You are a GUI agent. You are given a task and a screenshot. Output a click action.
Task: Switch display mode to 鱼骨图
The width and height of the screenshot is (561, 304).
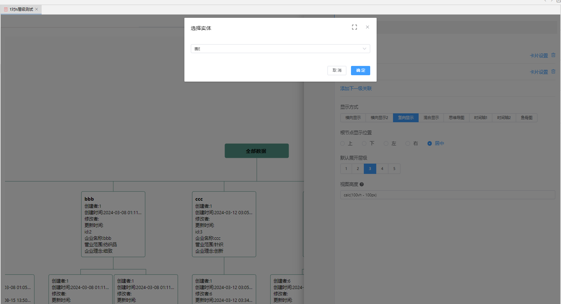[526, 118]
